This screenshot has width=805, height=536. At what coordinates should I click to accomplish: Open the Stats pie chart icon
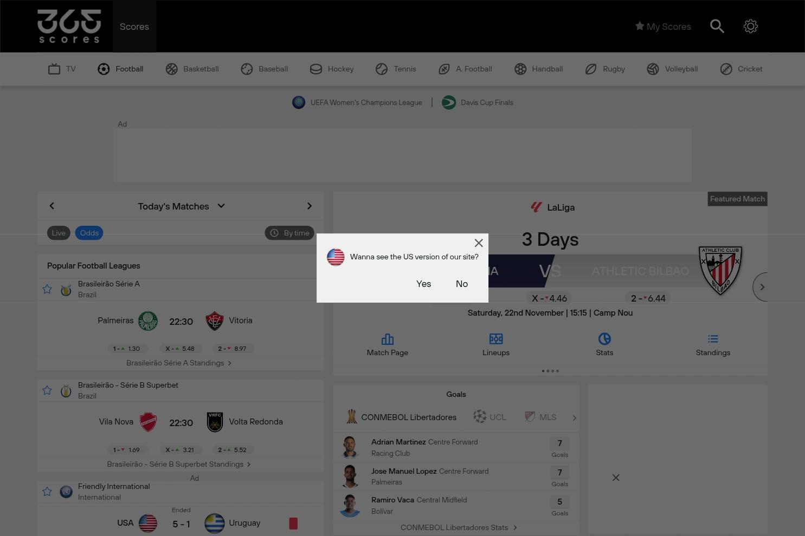[x=604, y=339]
